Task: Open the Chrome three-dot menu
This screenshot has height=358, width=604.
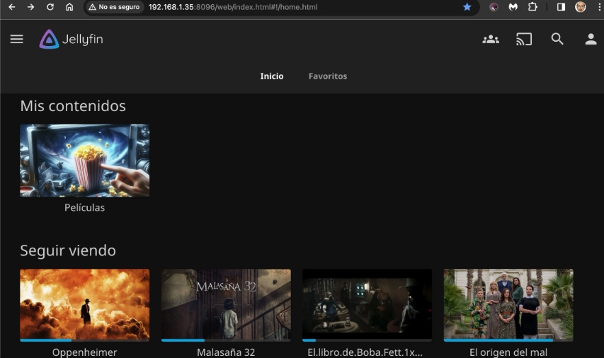Action: pos(598,7)
